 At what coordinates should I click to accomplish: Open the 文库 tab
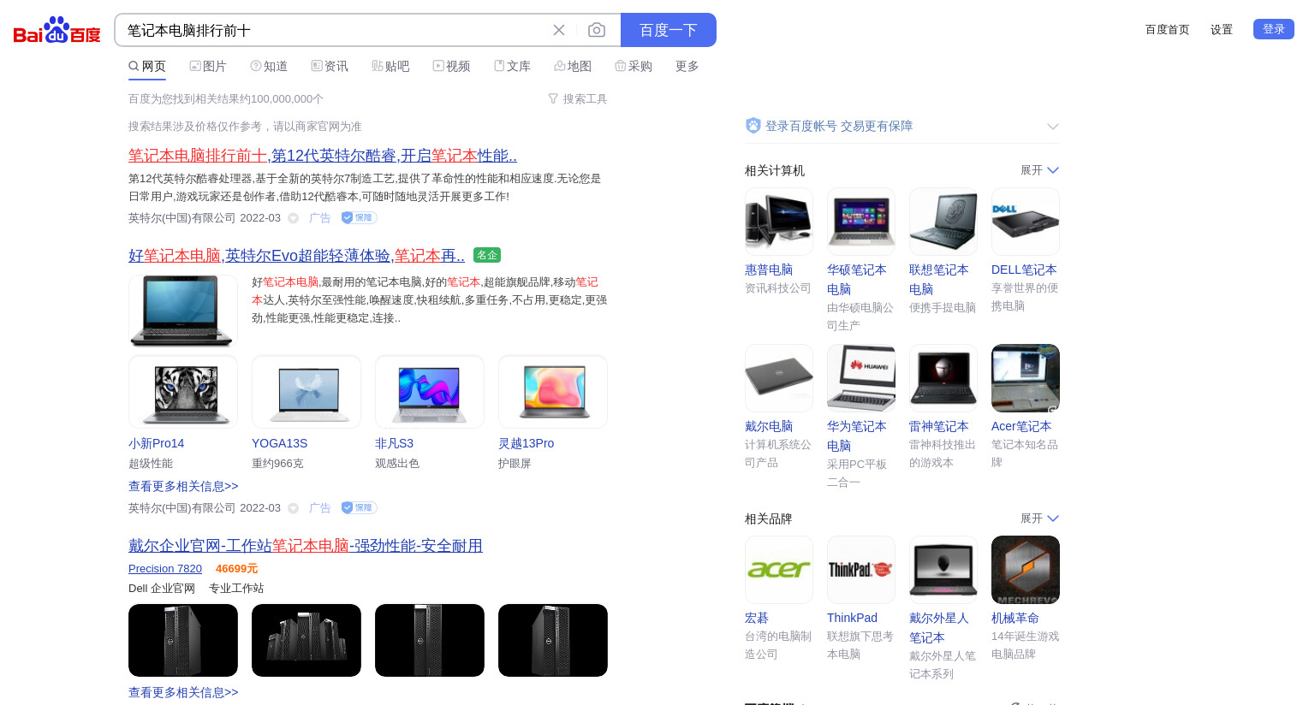(512, 66)
